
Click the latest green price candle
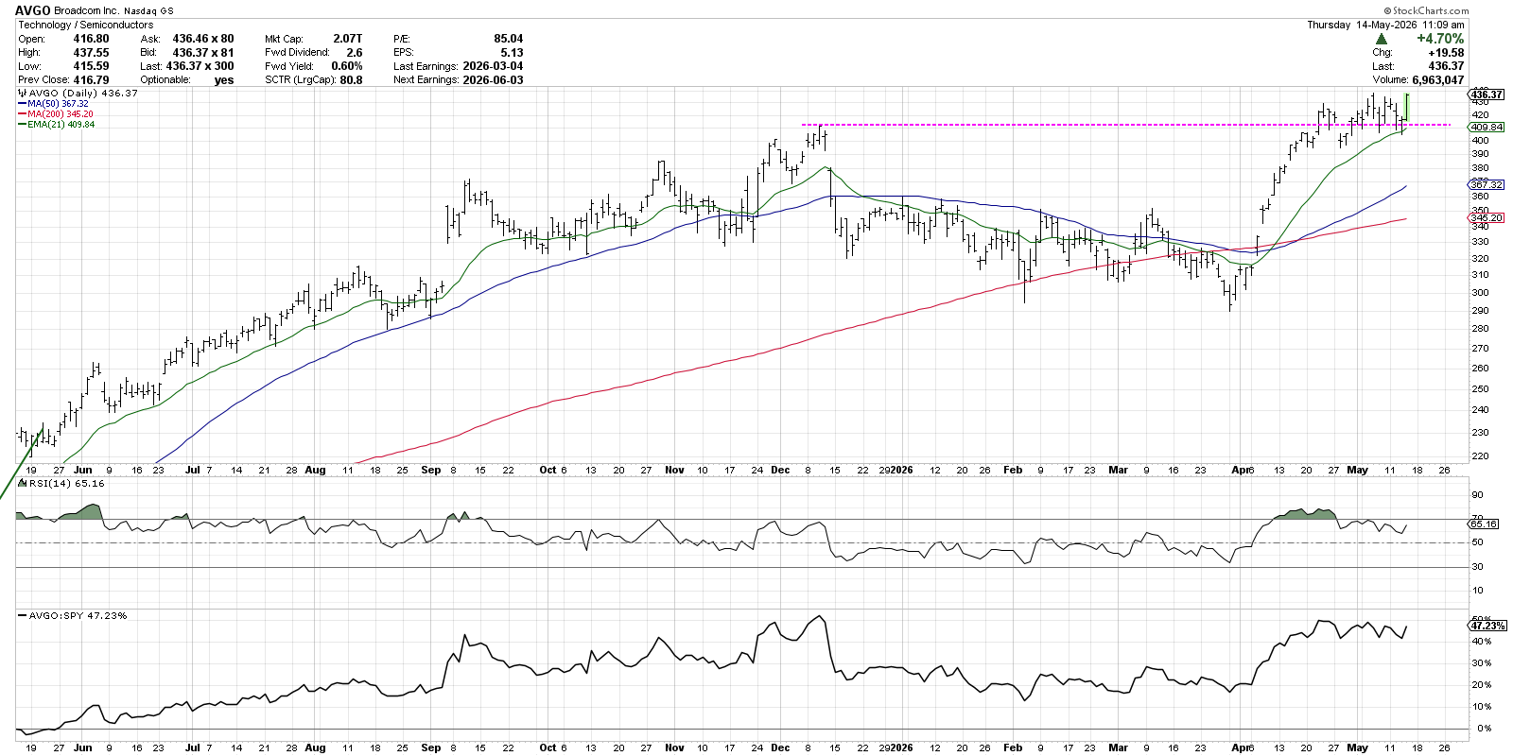coord(1408,107)
